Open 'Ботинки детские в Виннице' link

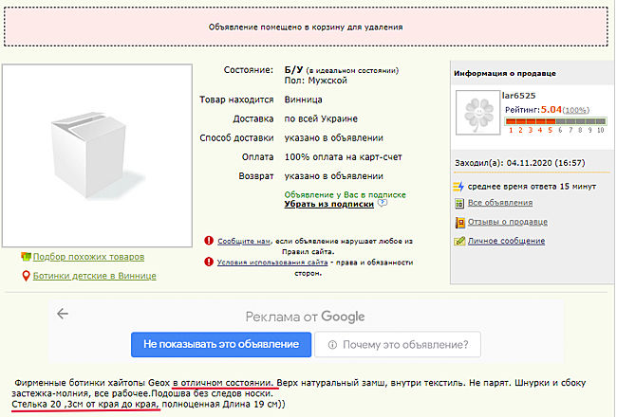click(x=94, y=276)
